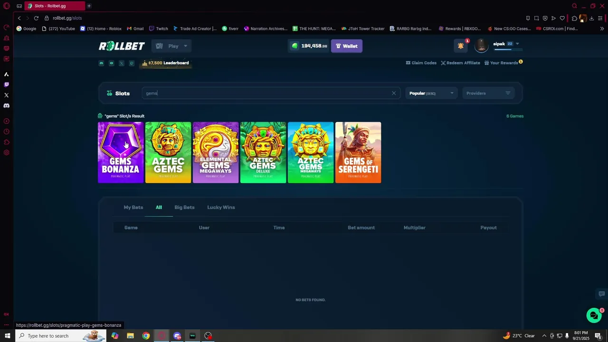Viewport: 608px width, 342px height.
Task: Open the browser downloads icon
Action: 591,18
